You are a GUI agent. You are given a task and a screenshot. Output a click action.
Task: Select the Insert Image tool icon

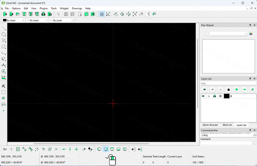pyautogui.click(x=4, y=98)
